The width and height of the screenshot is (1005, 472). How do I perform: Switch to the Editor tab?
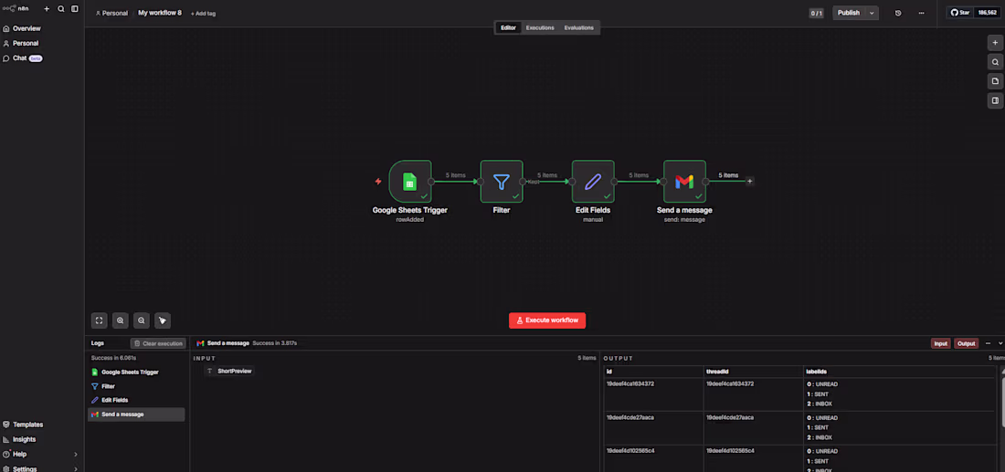[x=508, y=27]
